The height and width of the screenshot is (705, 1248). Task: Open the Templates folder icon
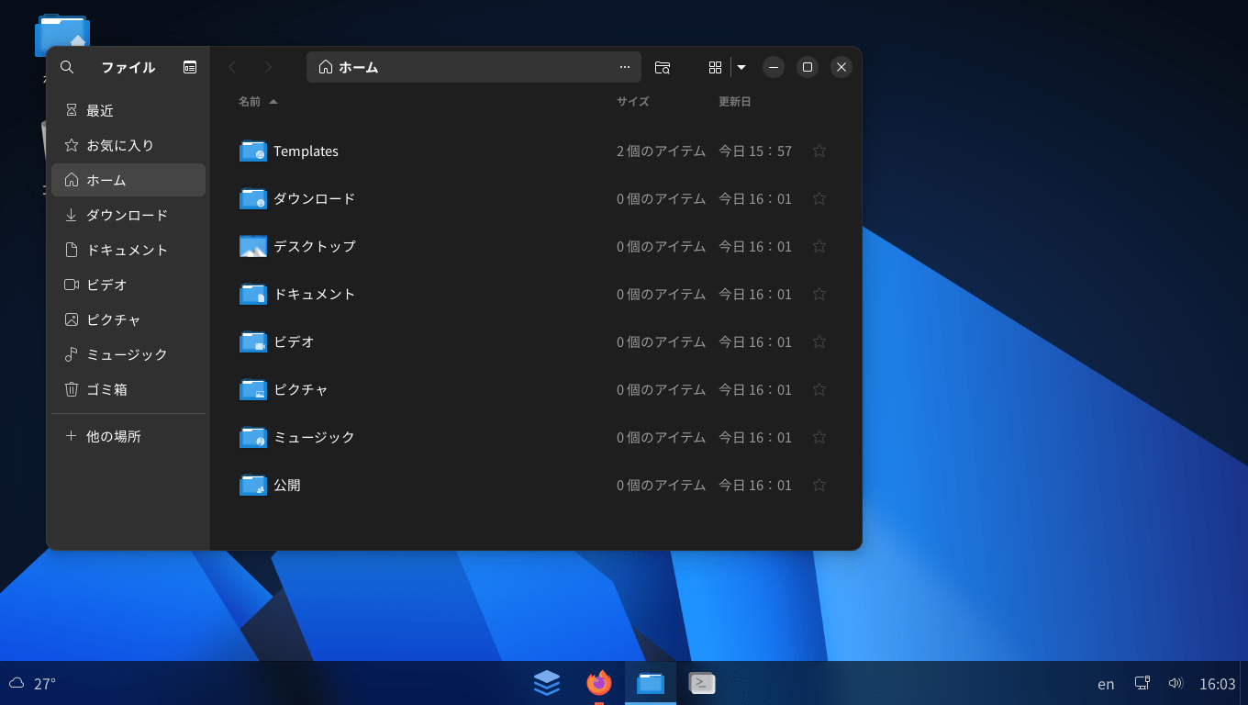tap(253, 151)
